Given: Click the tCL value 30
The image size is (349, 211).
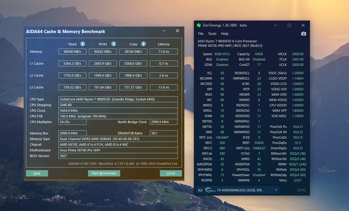Looking at the screenshot, I should (x=222, y=73).
